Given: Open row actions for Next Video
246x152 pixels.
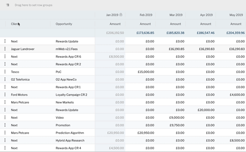Looking at the screenshot, I should tap(5, 117).
